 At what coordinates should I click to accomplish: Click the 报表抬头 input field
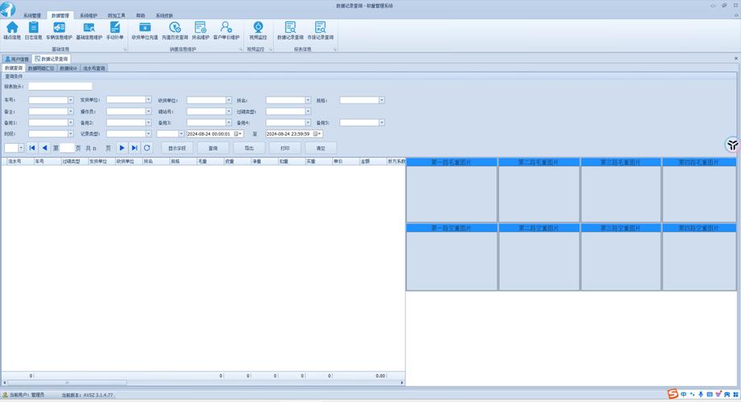pos(60,87)
